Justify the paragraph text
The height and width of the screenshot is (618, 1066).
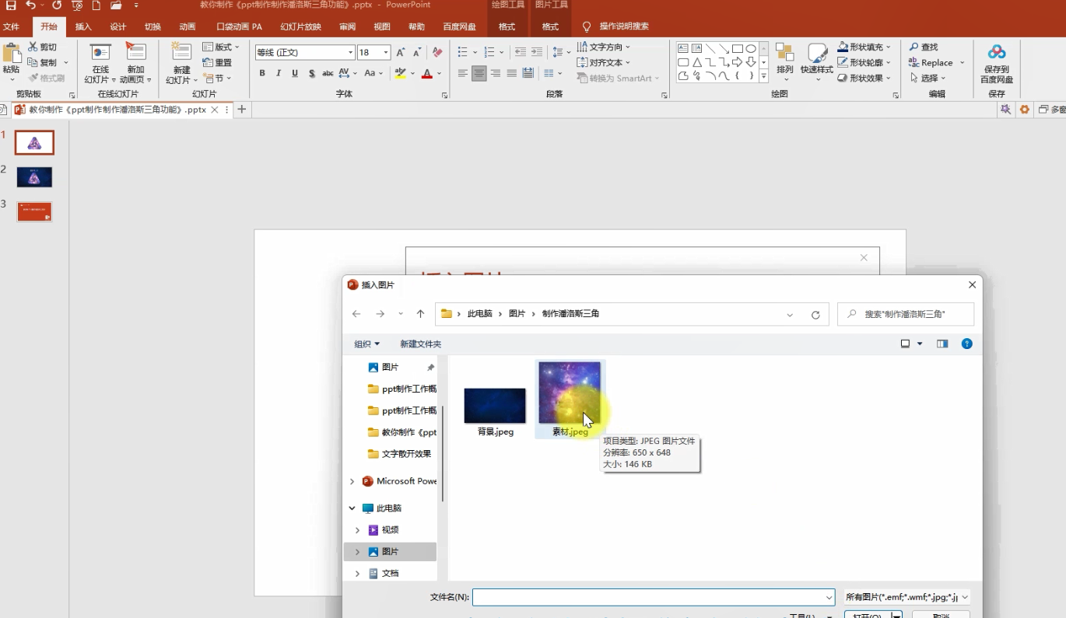pyautogui.click(x=512, y=74)
